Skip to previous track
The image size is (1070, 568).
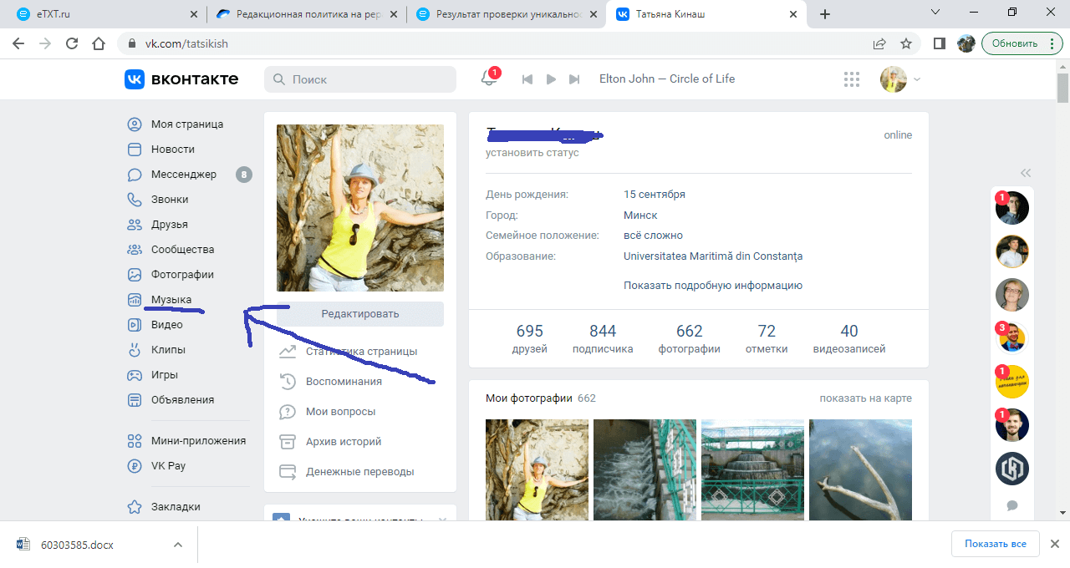pos(527,79)
